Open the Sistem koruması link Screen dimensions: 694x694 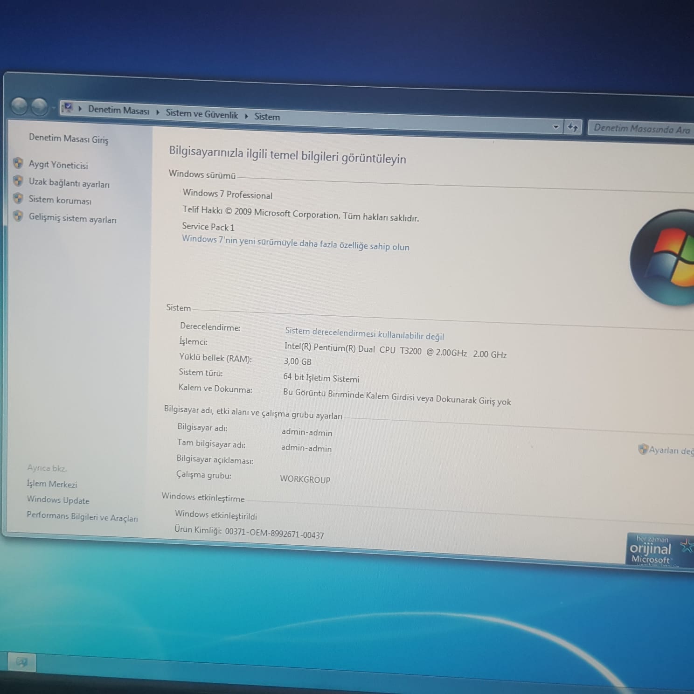[x=60, y=200]
